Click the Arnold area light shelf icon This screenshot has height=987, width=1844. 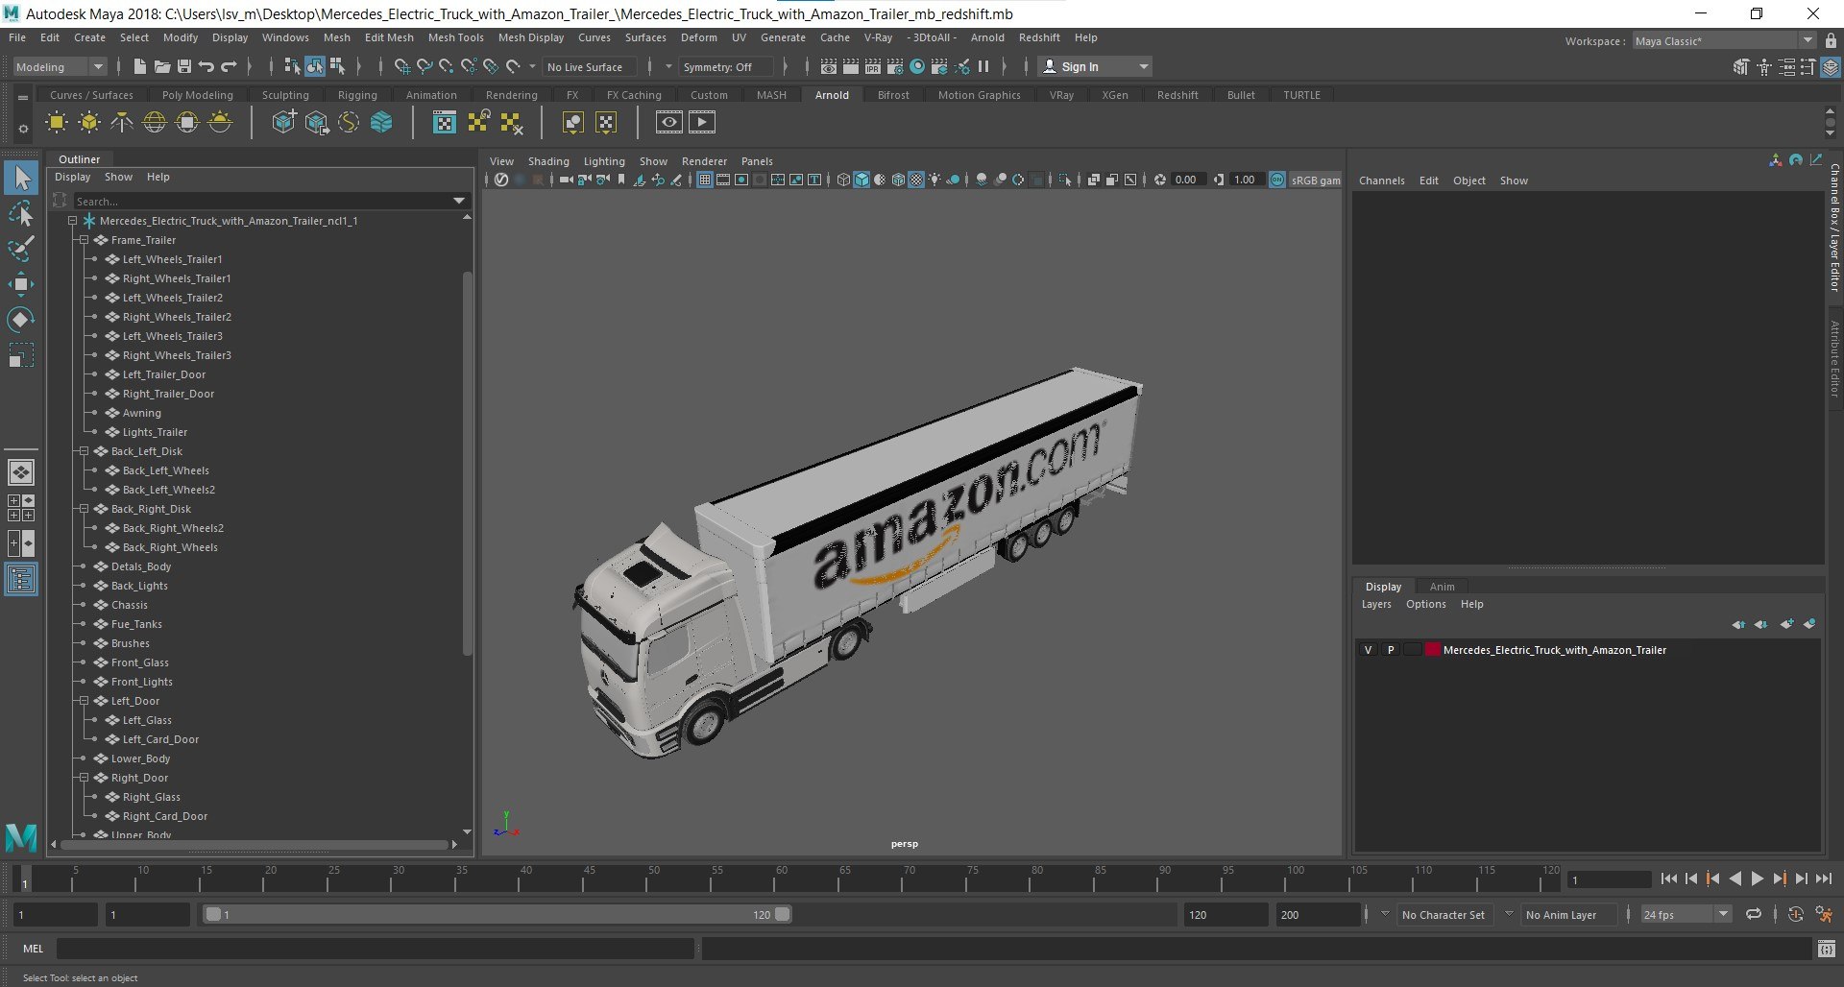[x=57, y=122]
